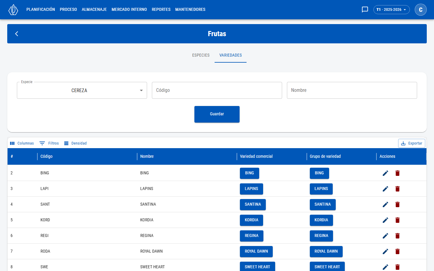The width and height of the screenshot is (434, 271).
Task: Edit the BING variety row
Action: click(385, 173)
